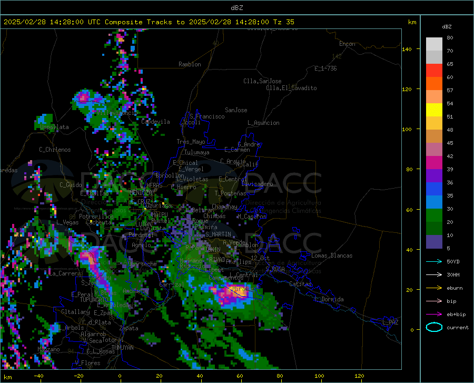Click the white 30HM track arrow in legend
The image size is (474, 383).
click(x=434, y=275)
